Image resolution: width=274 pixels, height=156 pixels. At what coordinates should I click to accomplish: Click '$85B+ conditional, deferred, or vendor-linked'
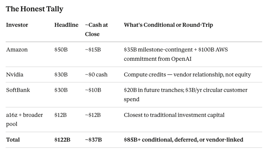(184, 140)
